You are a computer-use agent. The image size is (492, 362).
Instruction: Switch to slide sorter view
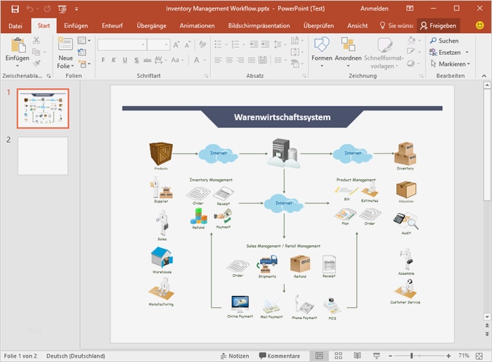click(338, 356)
